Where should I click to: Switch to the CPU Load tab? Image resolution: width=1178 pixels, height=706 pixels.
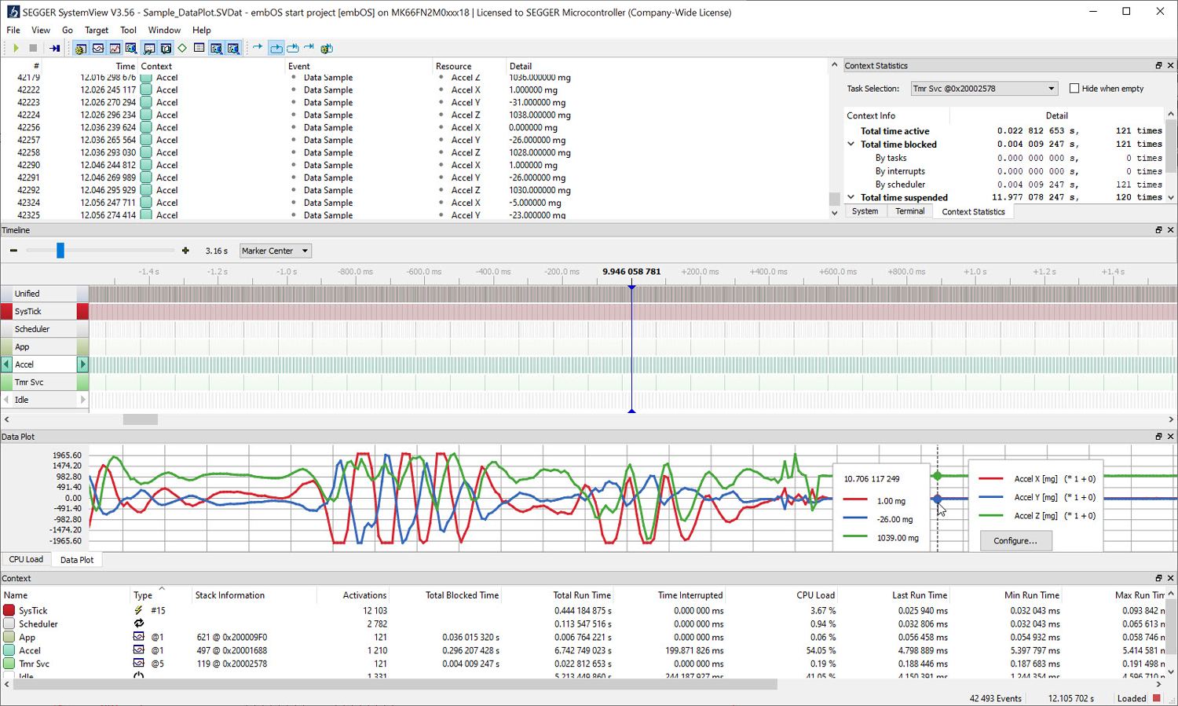26,559
